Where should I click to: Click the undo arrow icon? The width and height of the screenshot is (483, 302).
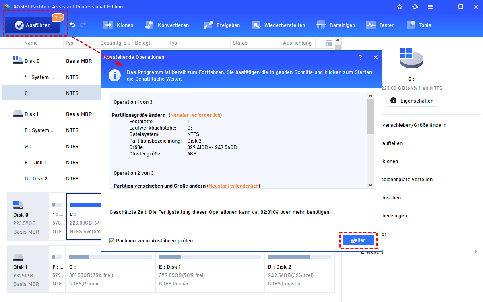pos(72,25)
